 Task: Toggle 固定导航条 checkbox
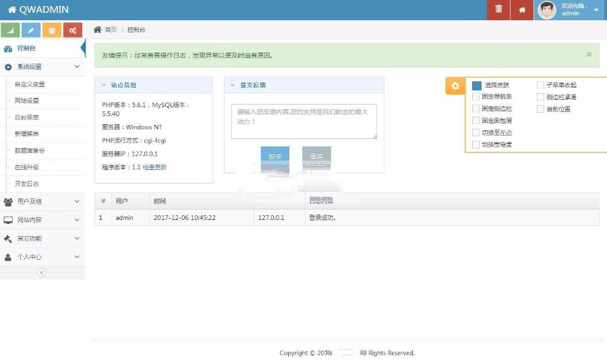tap(475, 96)
